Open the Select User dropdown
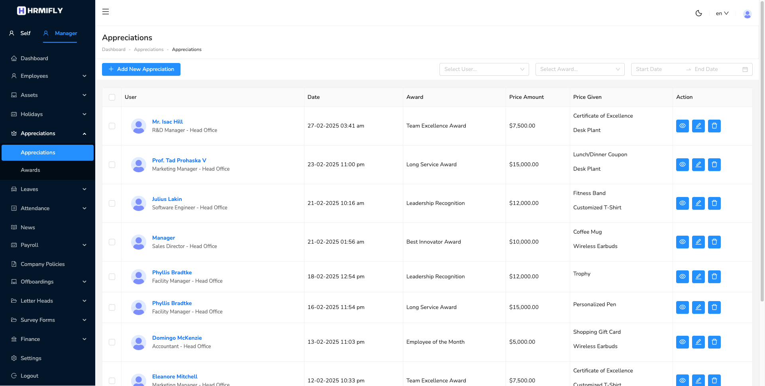765x386 pixels. tap(484, 69)
